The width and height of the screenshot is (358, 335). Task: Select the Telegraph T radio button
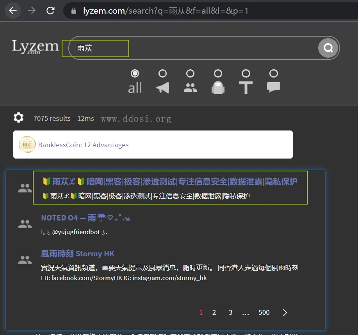point(246,74)
